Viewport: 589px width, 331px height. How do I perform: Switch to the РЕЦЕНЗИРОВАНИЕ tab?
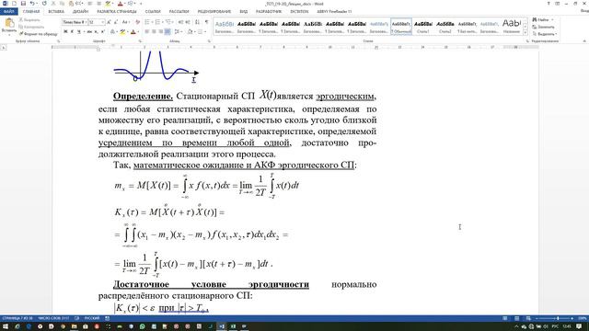click(x=214, y=12)
